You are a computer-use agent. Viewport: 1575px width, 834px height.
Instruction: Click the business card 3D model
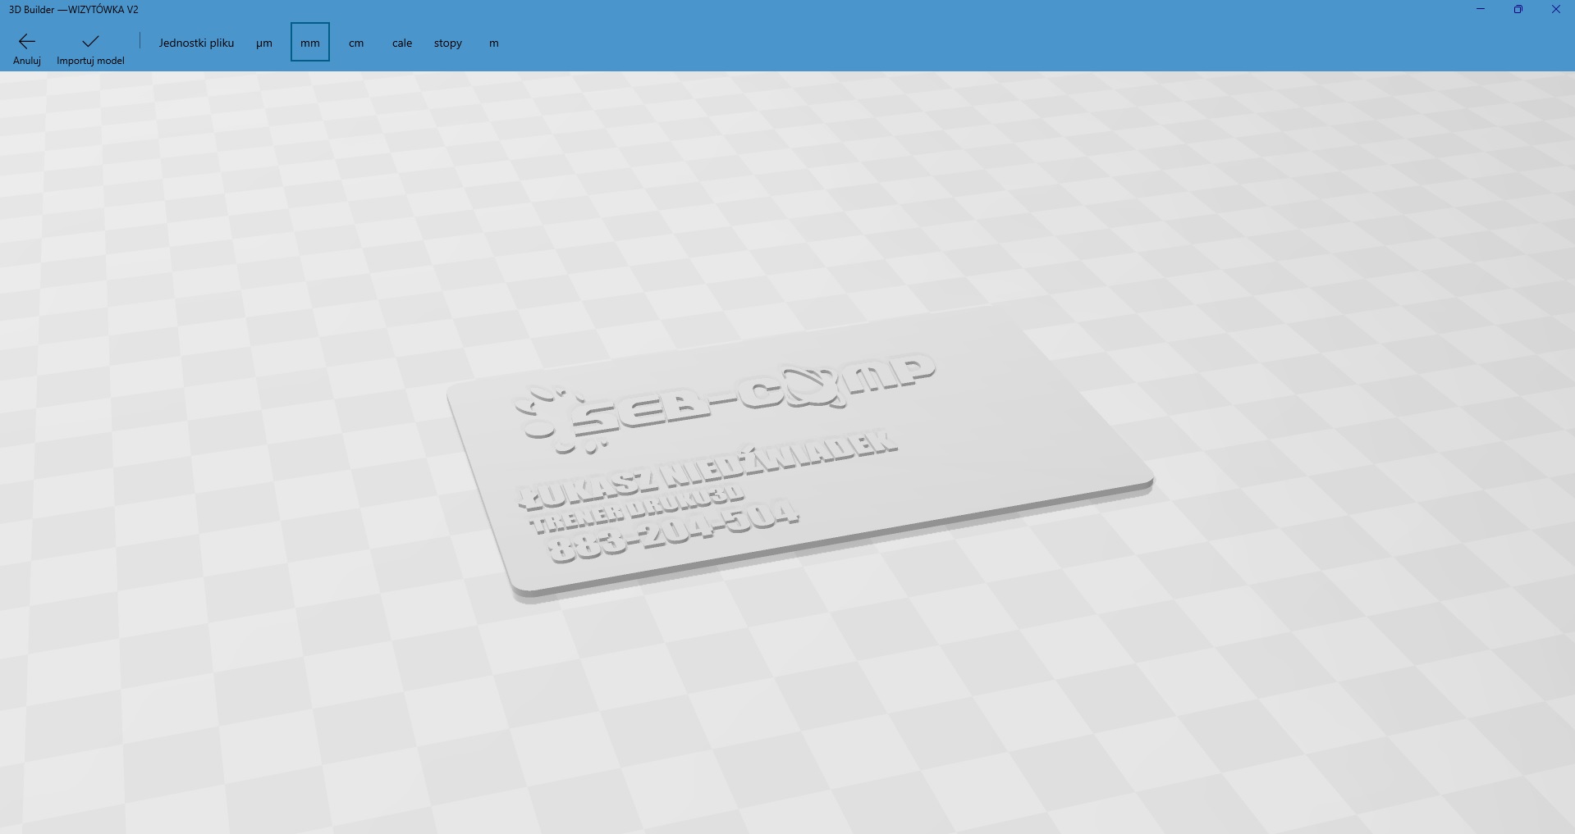pos(800,456)
